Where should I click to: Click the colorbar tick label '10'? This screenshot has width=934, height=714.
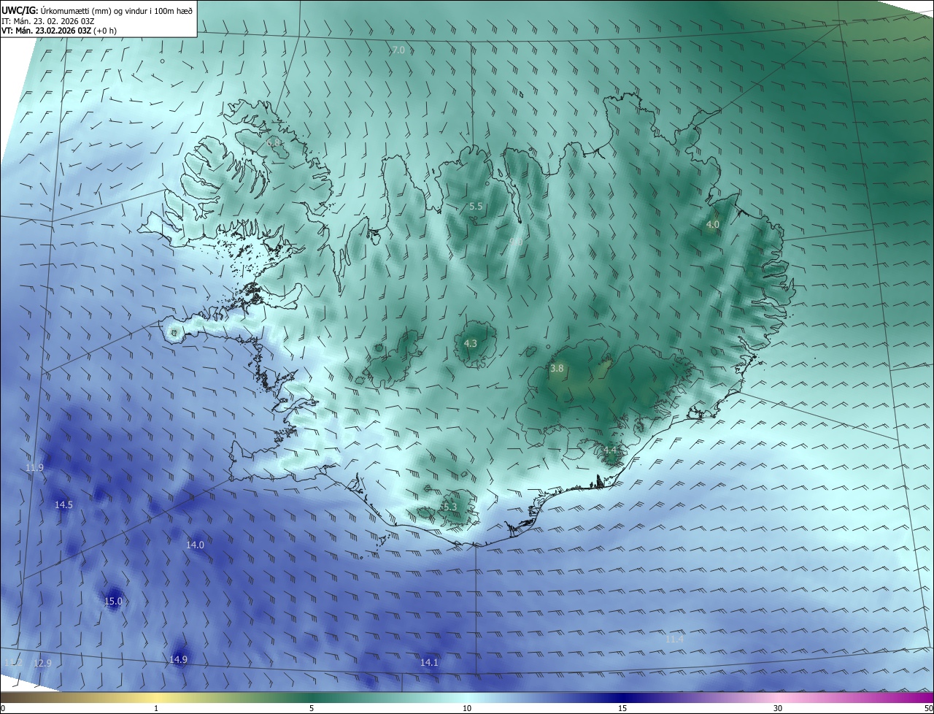(x=467, y=708)
